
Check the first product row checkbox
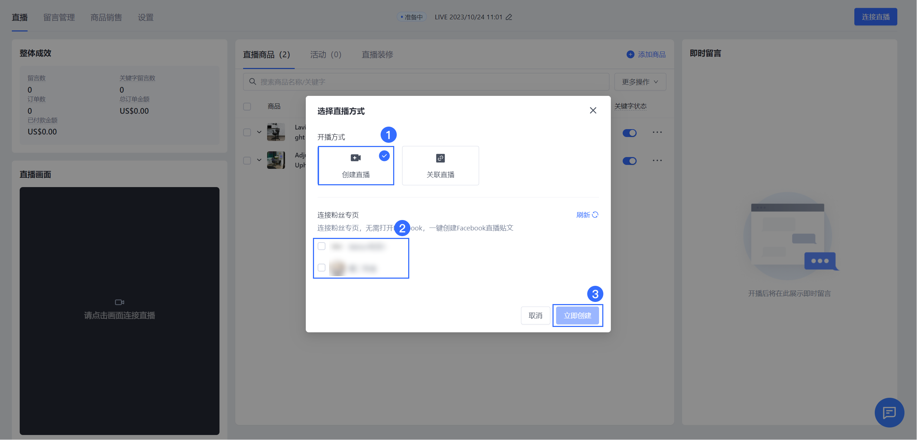[247, 132]
